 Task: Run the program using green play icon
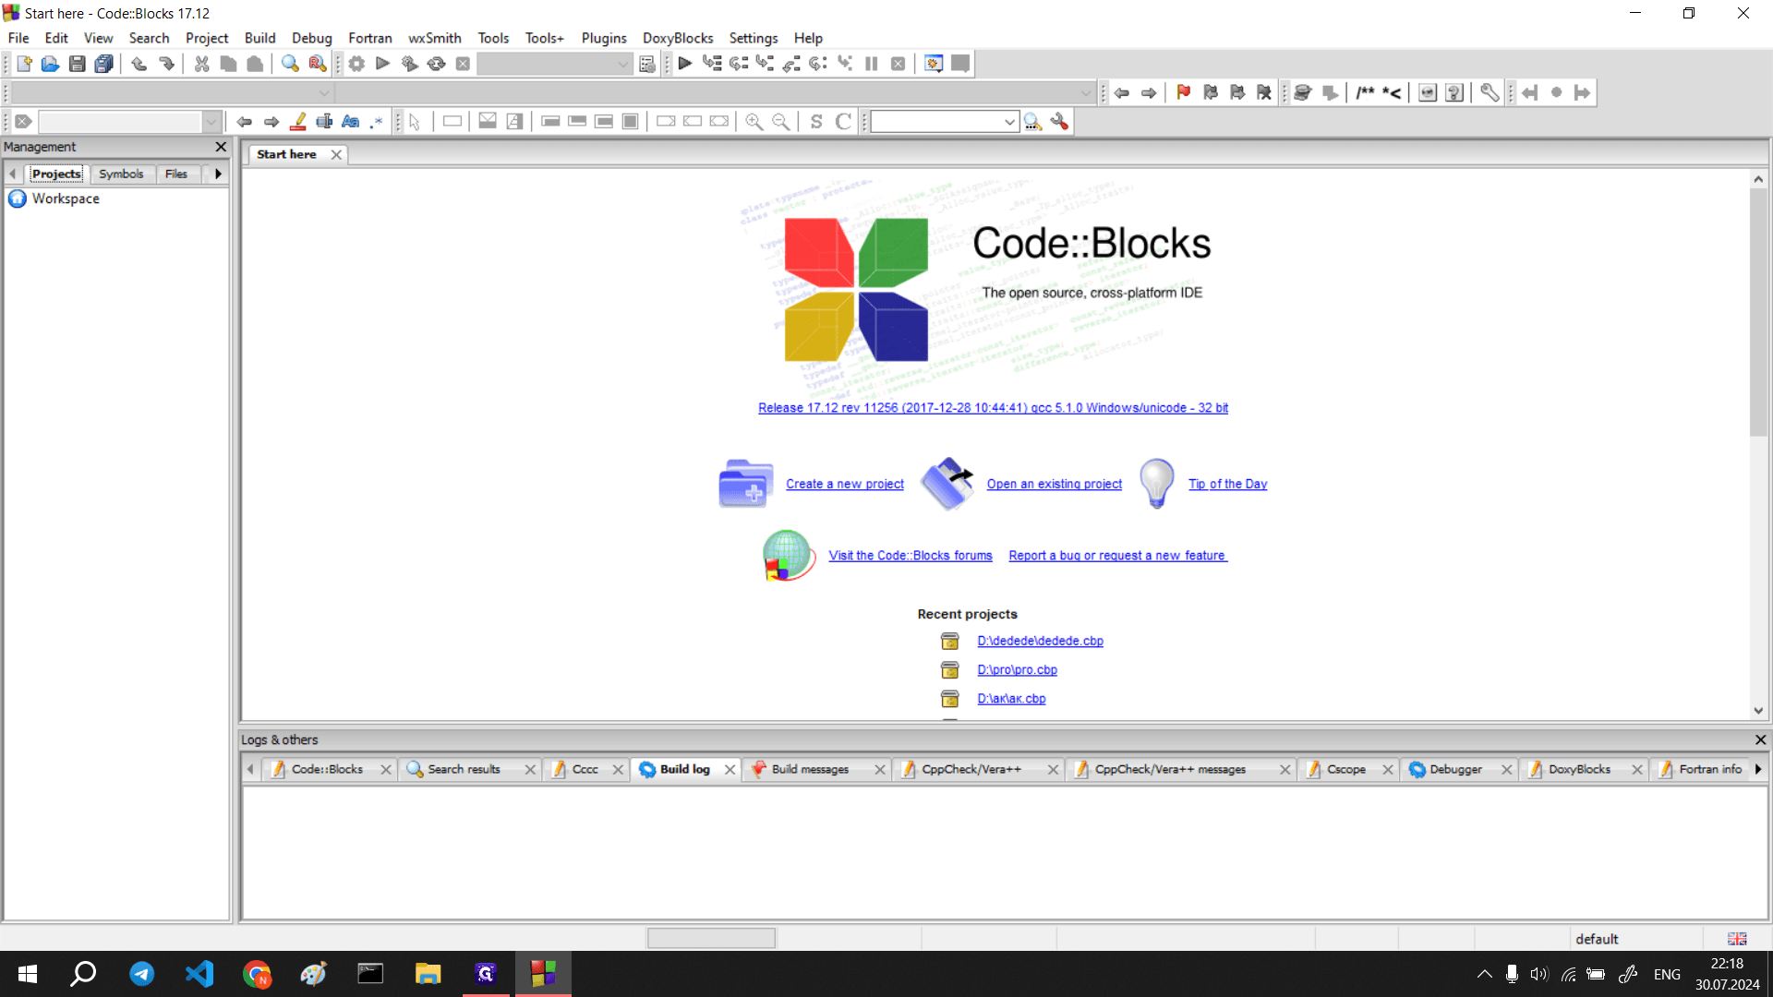click(383, 64)
